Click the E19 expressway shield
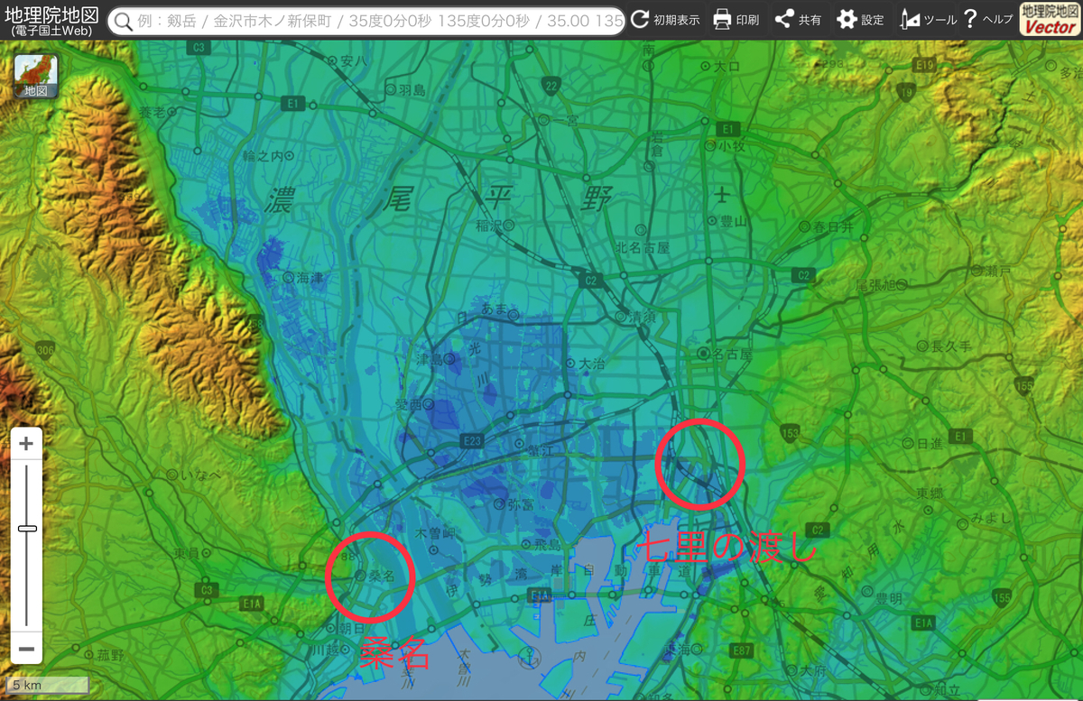1083x701 pixels. point(923,65)
